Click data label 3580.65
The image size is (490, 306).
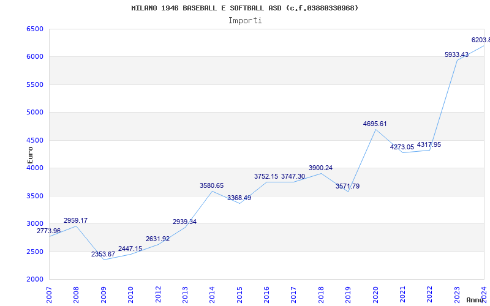click(212, 186)
